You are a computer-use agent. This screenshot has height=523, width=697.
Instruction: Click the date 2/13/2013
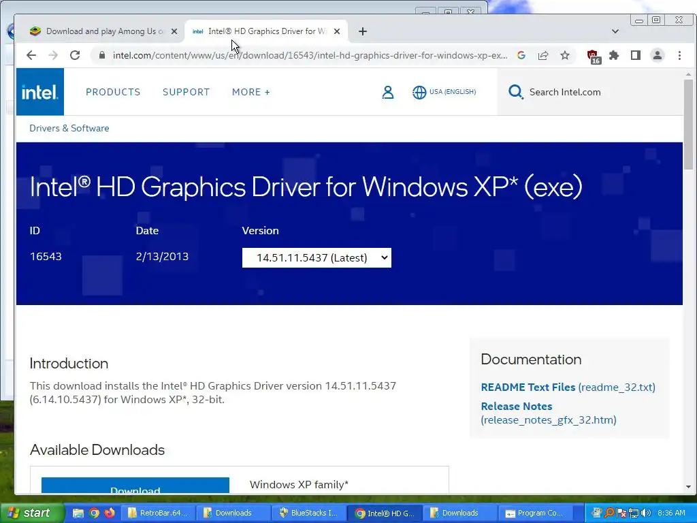point(162,257)
